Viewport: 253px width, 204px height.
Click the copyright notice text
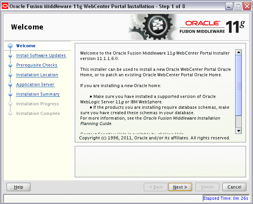(155, 138)
